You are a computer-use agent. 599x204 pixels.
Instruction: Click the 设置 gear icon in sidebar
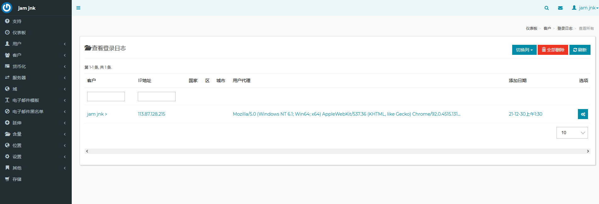7,156
